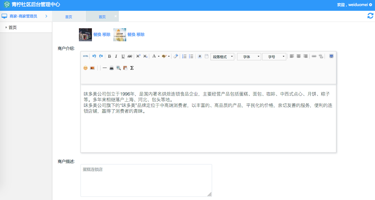The width and height of the screenshot is (375, 200).
Task: Toggle underline formatting
Action: click(123, 56)
